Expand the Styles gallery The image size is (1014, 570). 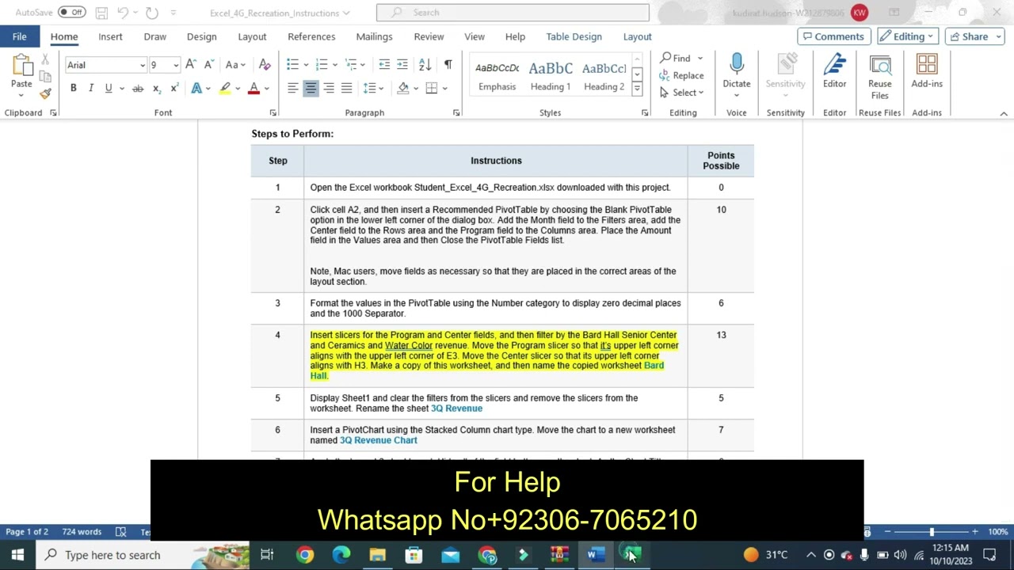(637, 89)
